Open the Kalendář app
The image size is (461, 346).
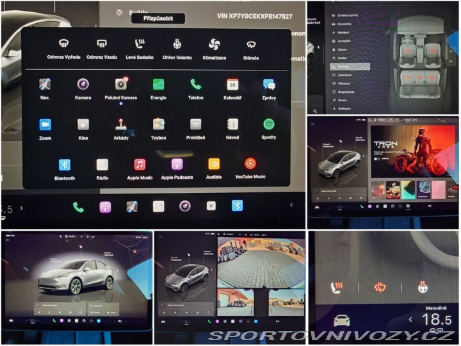point(232,85)
